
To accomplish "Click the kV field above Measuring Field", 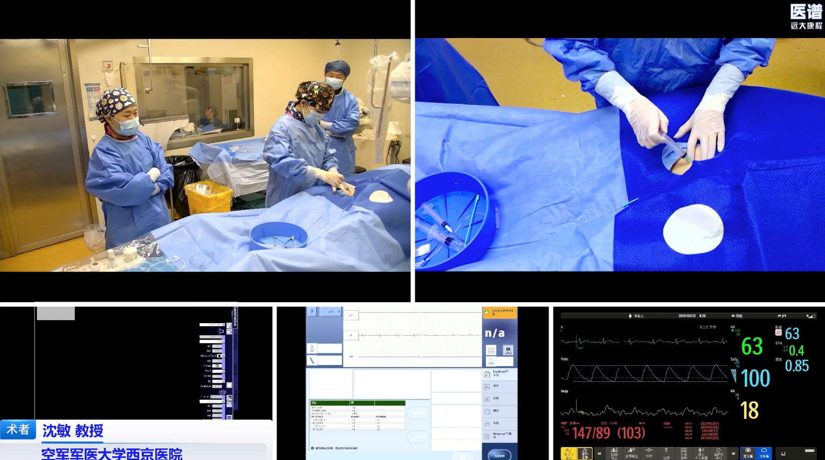I will 217,346.
